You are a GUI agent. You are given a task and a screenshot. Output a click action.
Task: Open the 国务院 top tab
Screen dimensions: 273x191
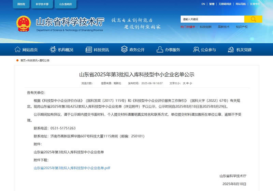click(x=21, y=4)
